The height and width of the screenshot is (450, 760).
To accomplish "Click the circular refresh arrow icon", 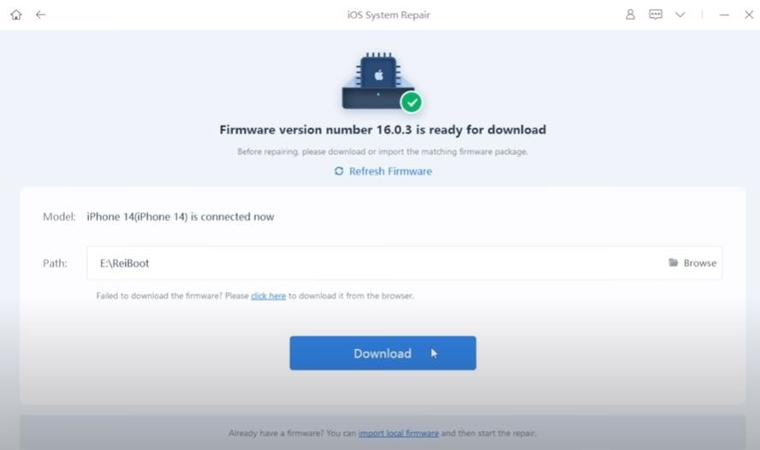I will 339,171.
